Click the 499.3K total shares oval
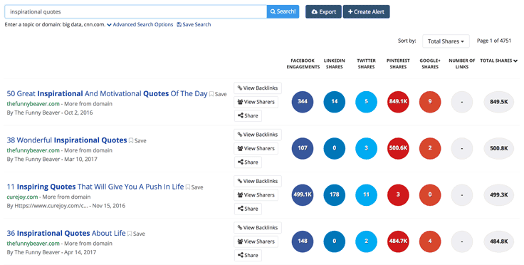The image size is (524, 265). point(499,194)
